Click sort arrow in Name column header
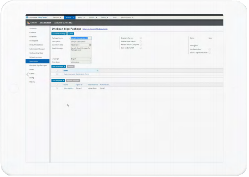Viewport: 249px width, 177px height. point(97,70)
